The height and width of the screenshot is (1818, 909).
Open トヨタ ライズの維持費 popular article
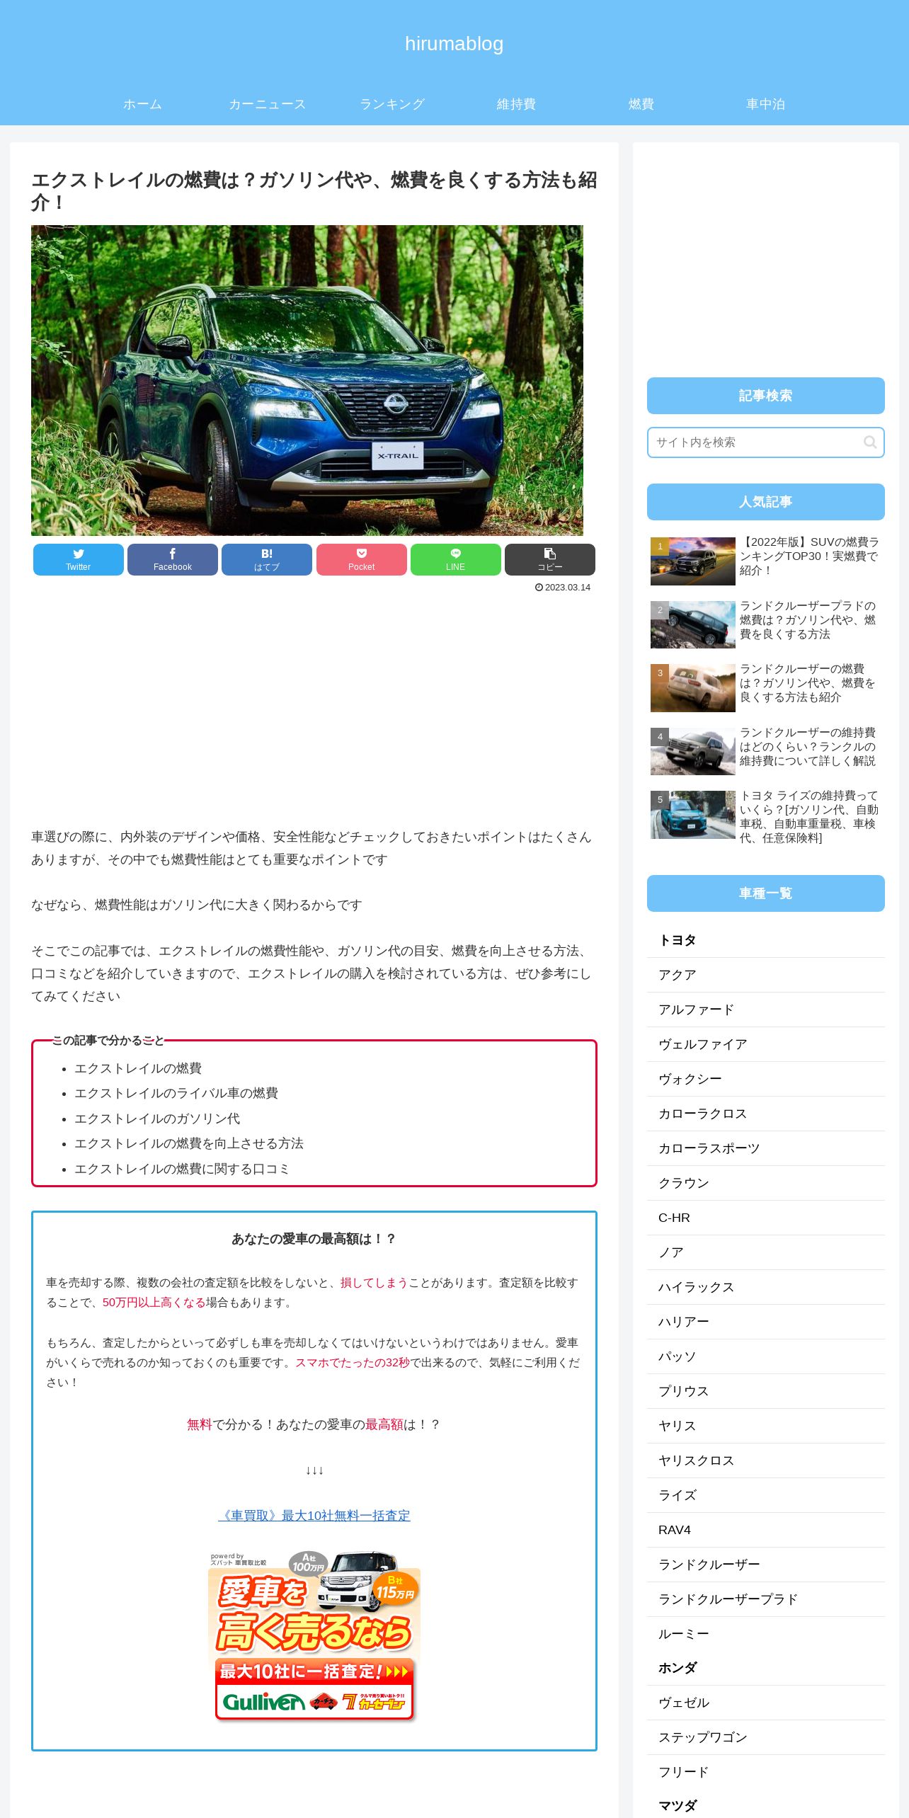click(809, 817)
